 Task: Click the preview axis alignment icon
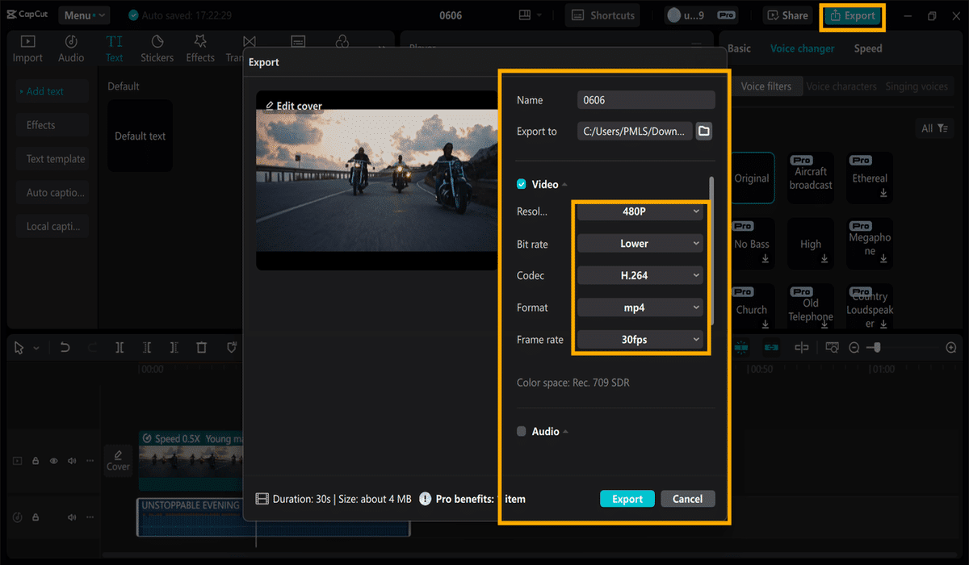(x=802, y=347)
